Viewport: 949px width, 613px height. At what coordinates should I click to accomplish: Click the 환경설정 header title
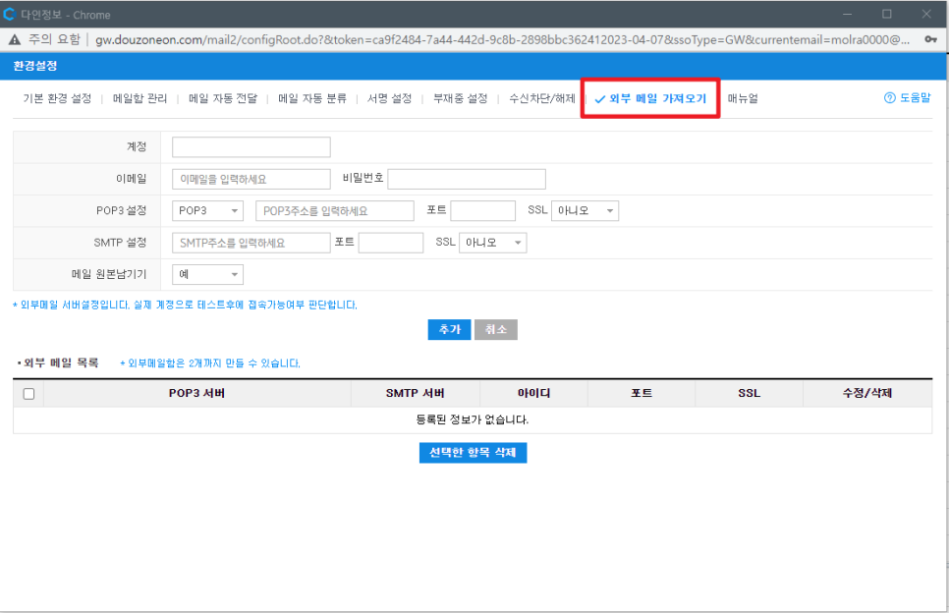coord(35,66)
